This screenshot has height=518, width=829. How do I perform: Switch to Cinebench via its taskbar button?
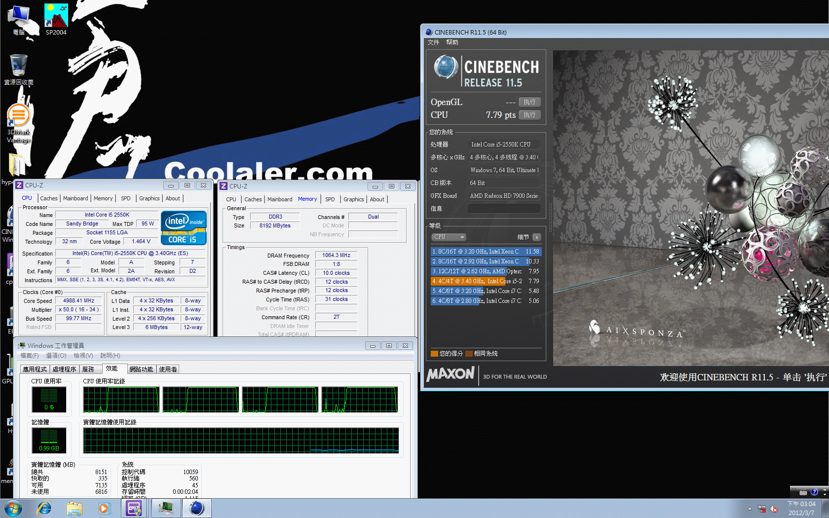coord(197,508)
